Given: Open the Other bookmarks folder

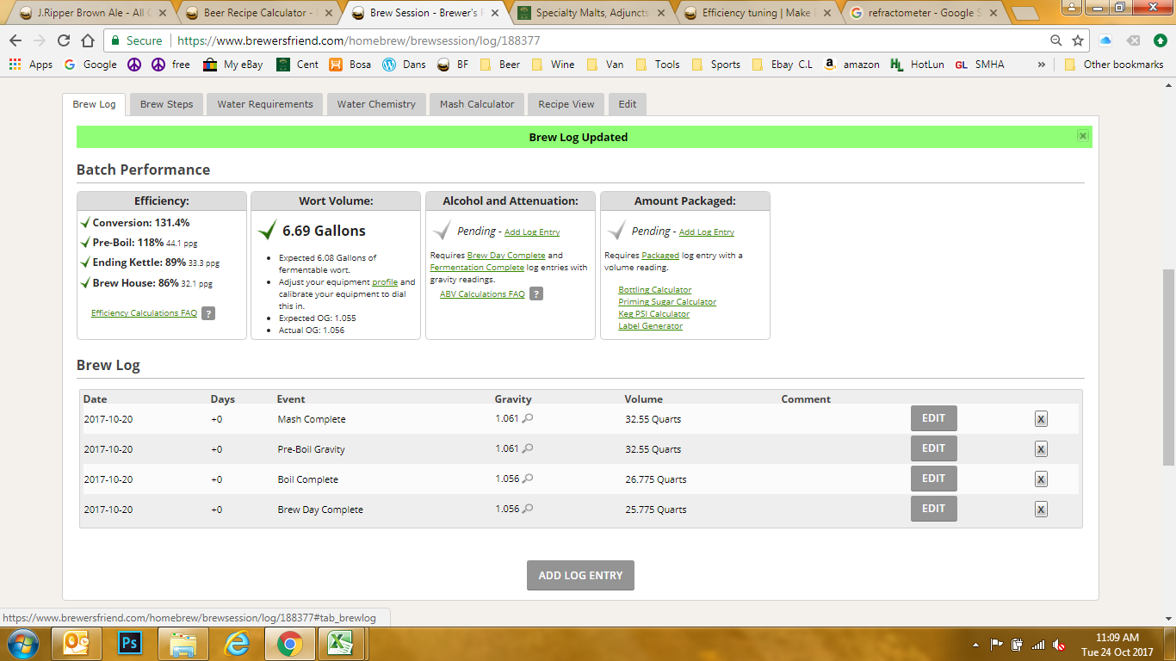Looking at the screenshot, I should pos(1114,65).
